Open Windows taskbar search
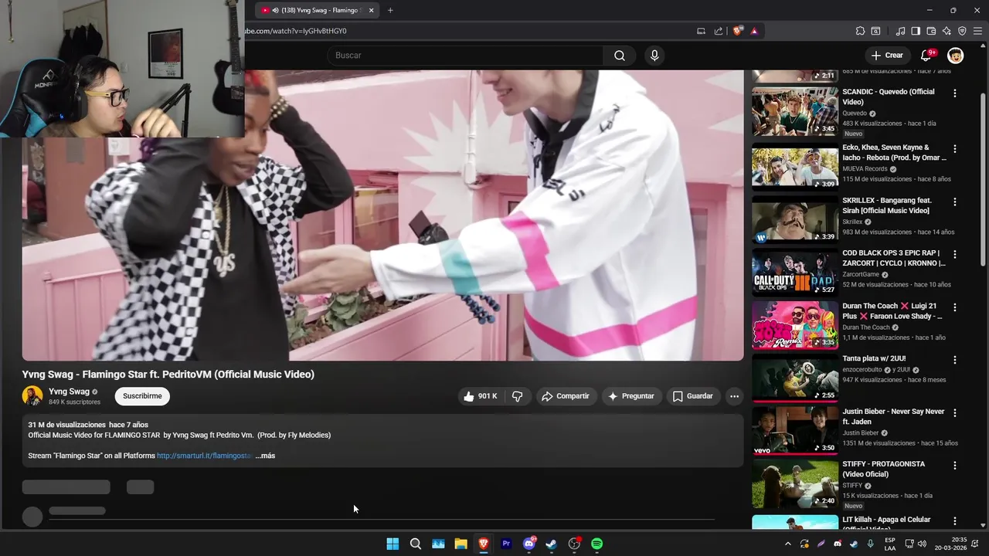Image resolution: width=989 pixels, height=556 pixels. click(x=415, y=544)
